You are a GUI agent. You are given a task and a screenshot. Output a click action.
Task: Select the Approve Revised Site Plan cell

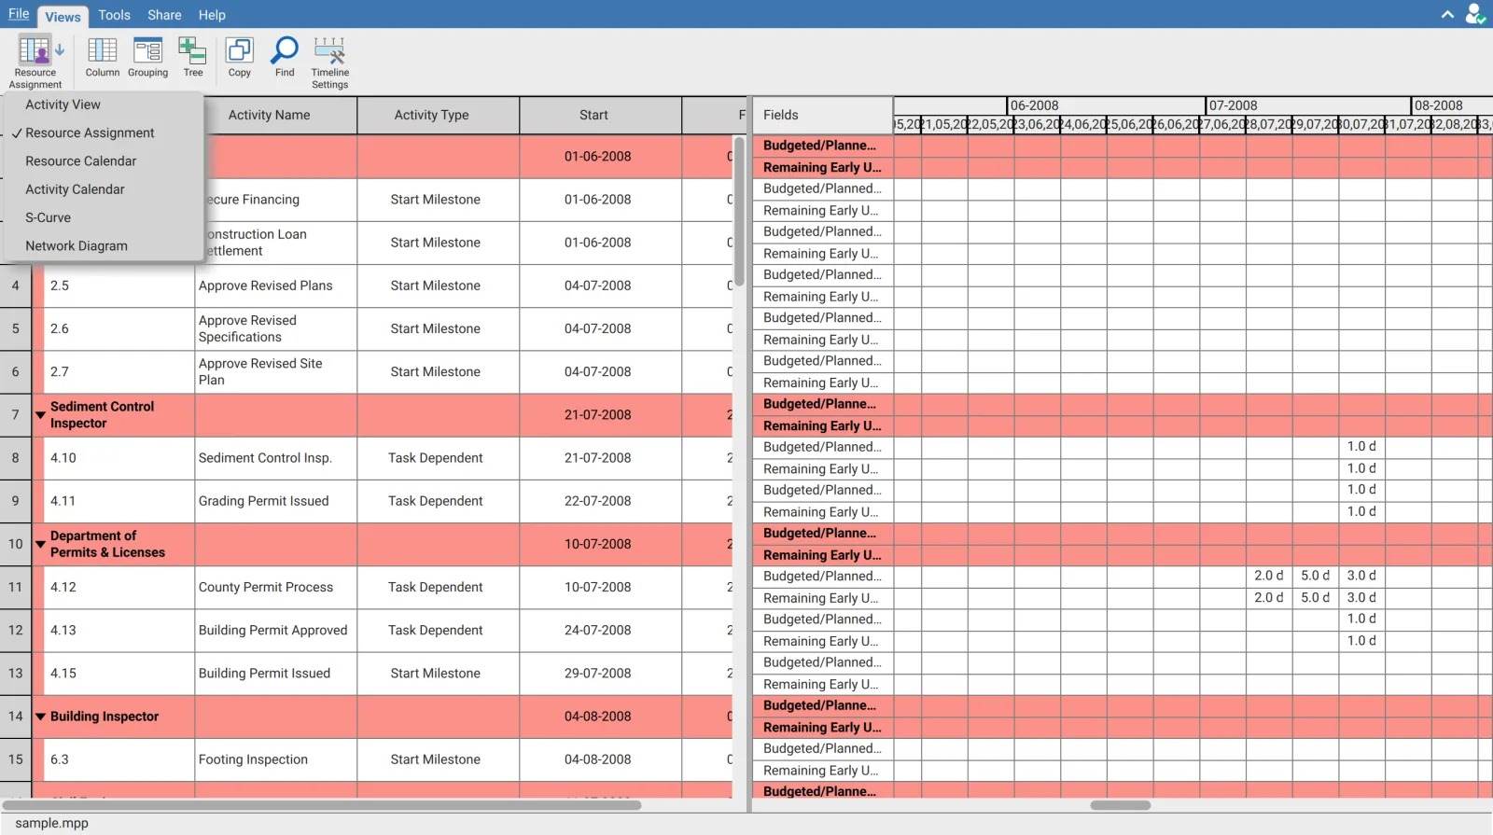(x=275, y=371)
